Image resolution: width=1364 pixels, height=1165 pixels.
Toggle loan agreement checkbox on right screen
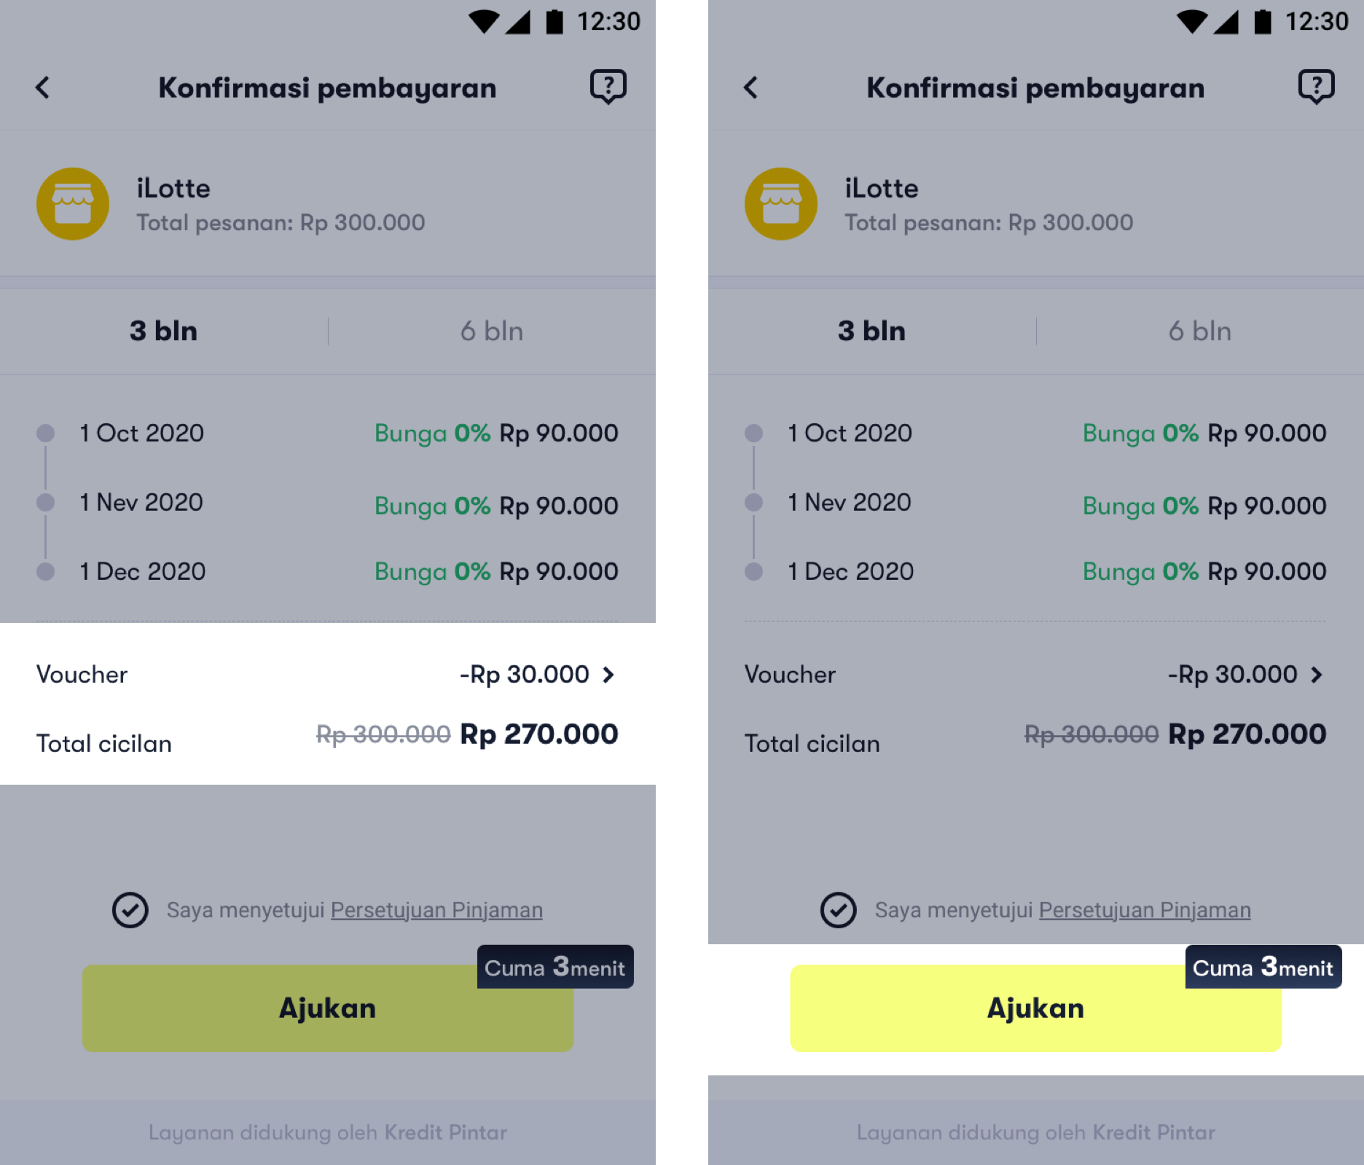tap(839, 910)
